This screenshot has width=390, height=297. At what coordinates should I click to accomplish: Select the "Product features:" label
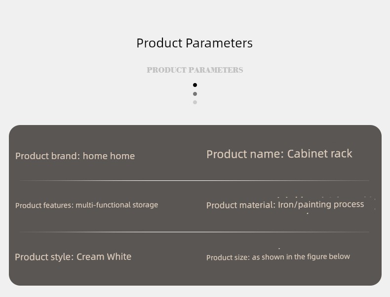click(x=44, y=206)
